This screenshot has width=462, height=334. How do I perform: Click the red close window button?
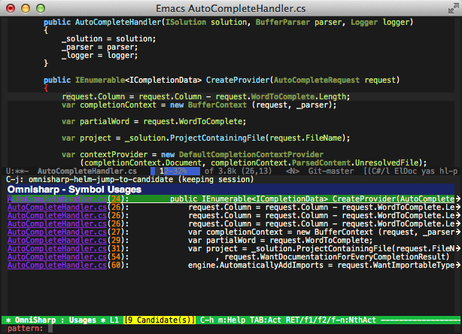[x=11, y=8]
